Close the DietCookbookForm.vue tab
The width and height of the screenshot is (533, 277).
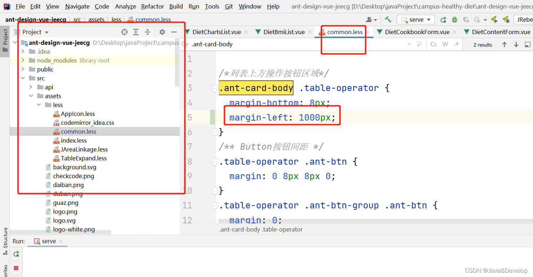pos(454,32)
